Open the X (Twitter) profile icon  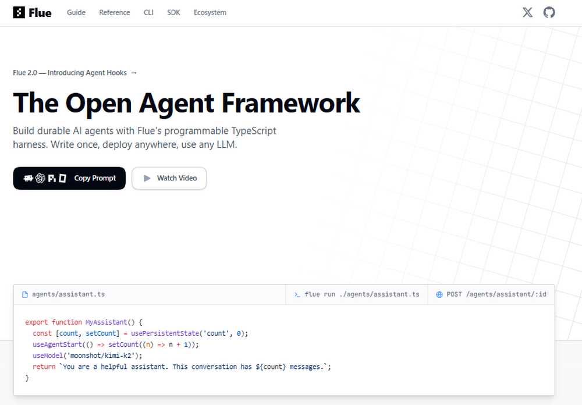[527, 13]
